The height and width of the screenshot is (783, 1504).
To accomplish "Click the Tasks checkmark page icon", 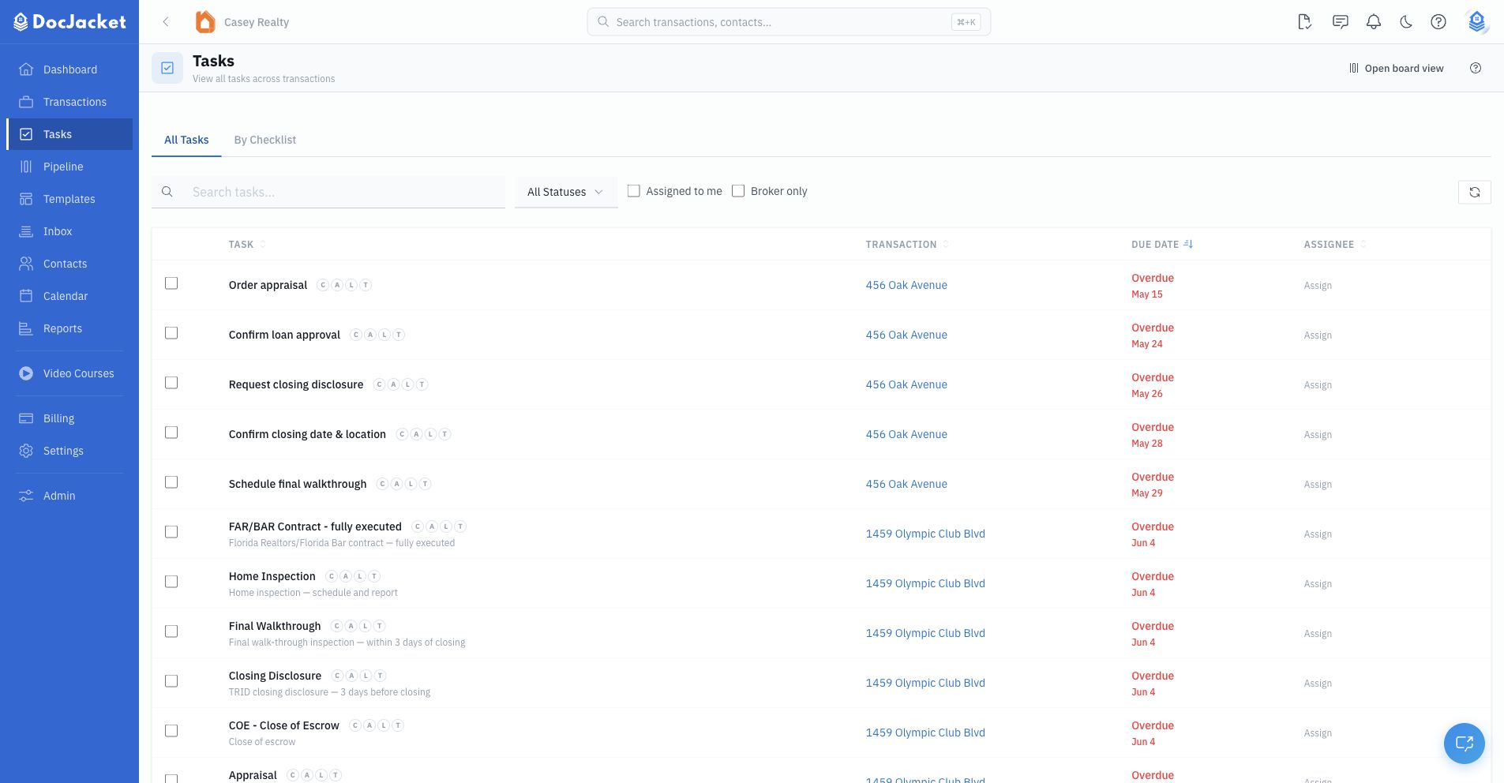I will click(167, 68).
